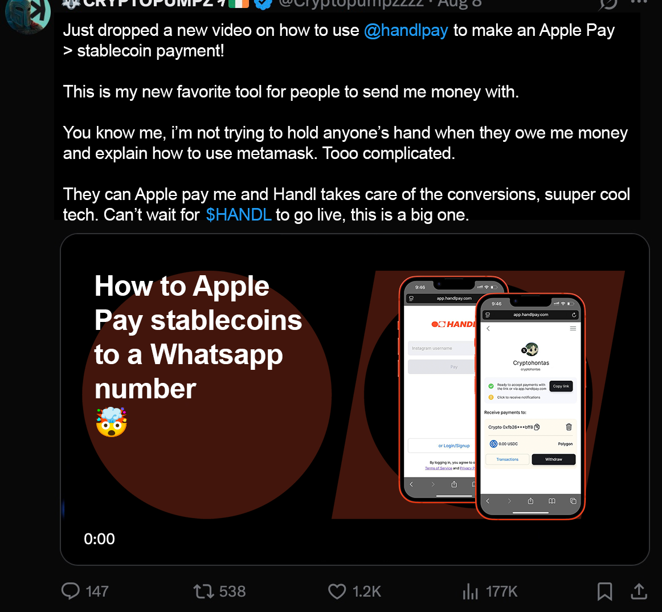Play the Apple Pay stablecoins video
The height and width of the screenshot is (612, 662).
pos(354,399)
